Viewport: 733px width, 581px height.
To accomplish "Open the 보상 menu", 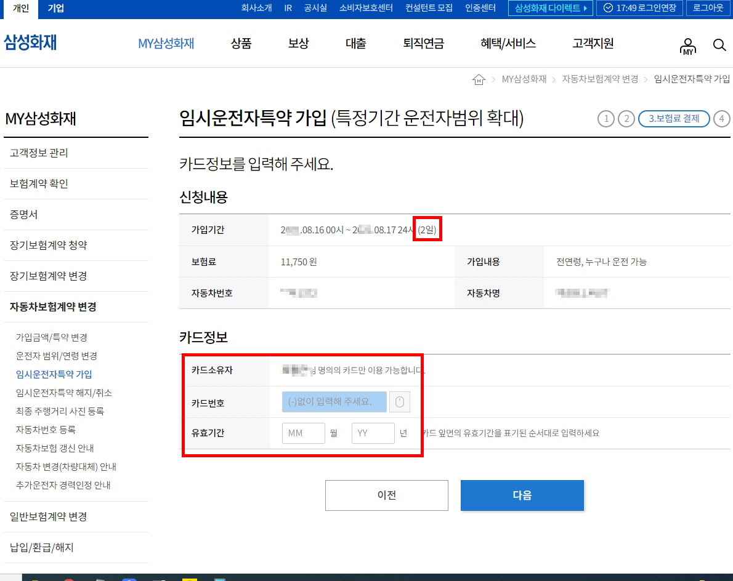I will coord(298,44).
